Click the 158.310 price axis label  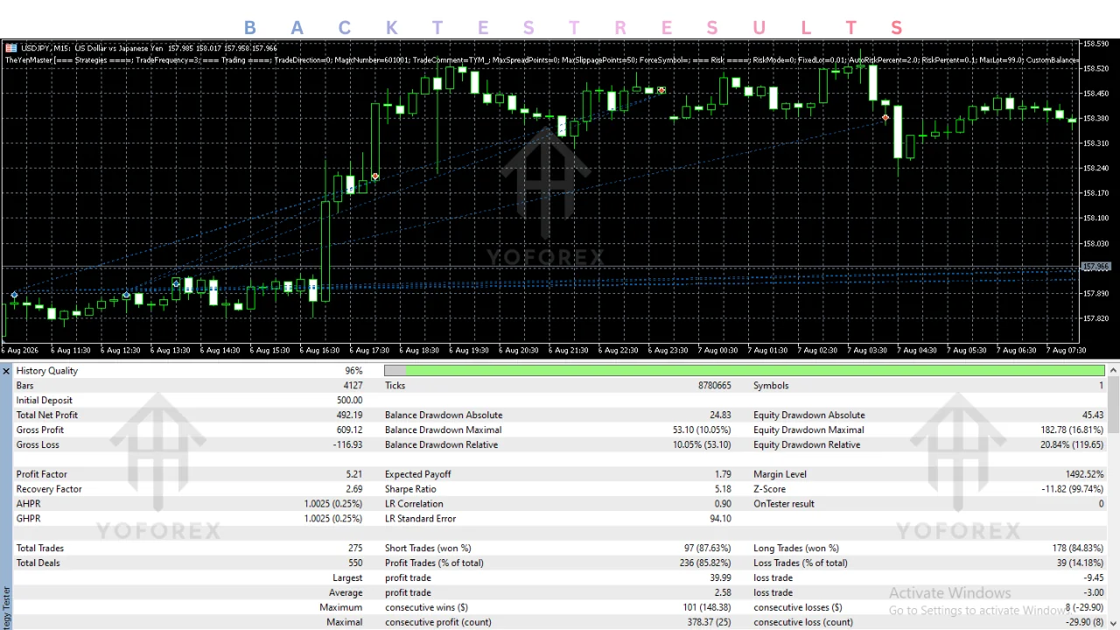1096,143
